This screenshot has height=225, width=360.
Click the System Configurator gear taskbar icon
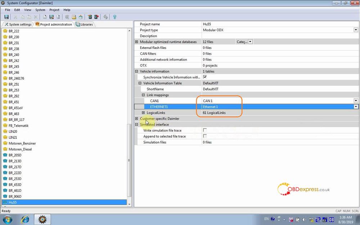42,219
